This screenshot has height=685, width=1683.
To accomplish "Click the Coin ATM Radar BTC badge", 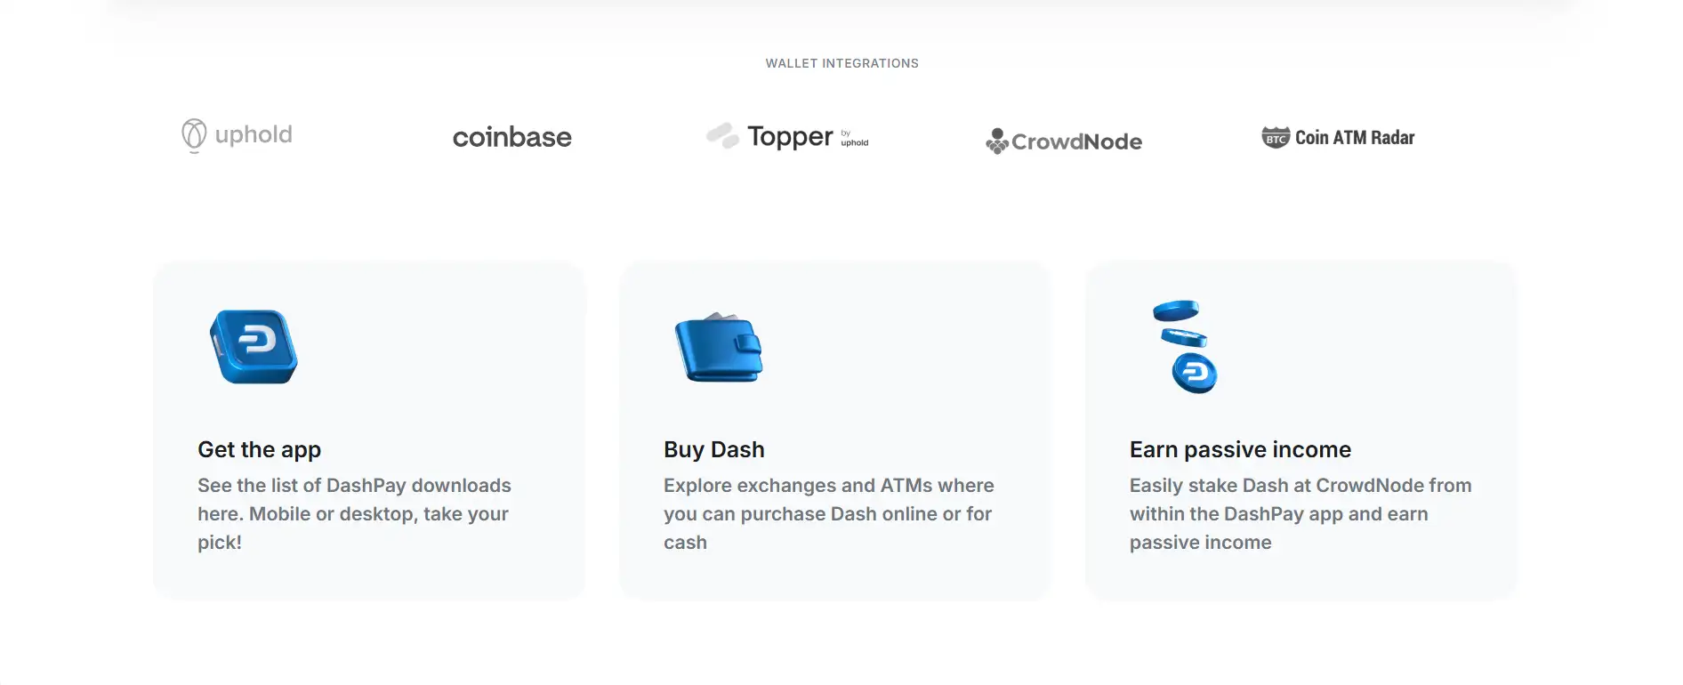I will (x=1276, y=137).
